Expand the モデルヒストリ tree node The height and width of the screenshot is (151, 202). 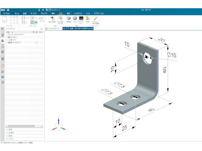click(7, 43)
